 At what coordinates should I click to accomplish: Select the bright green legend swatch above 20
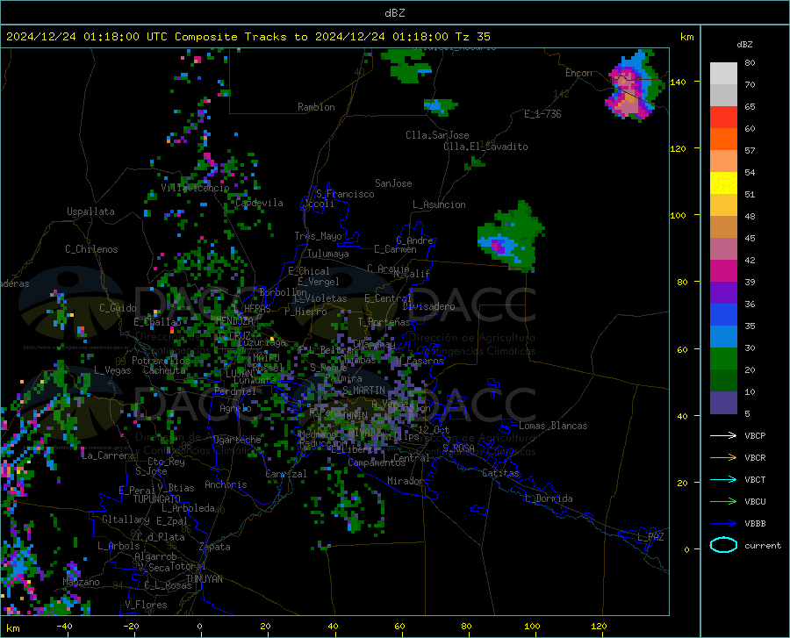pos(723,359)
